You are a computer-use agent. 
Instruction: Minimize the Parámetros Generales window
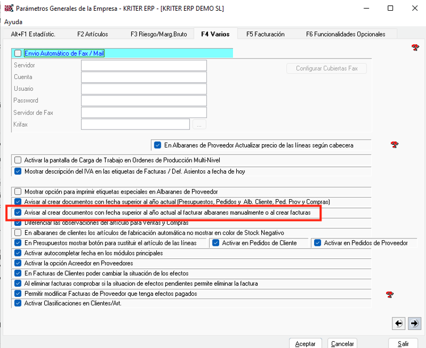[x=366, y=8]
